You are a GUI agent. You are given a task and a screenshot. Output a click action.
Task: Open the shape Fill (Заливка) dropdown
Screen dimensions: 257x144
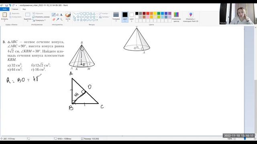(x=104, y=17)
